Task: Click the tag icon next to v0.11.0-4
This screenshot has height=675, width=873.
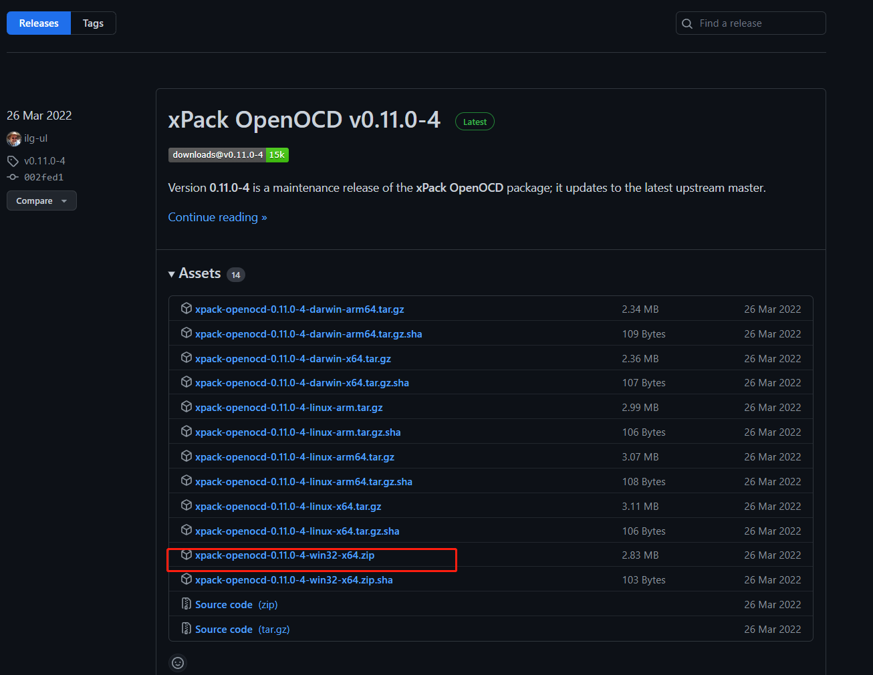Action: pyautogui.click(x=13, y=161)
